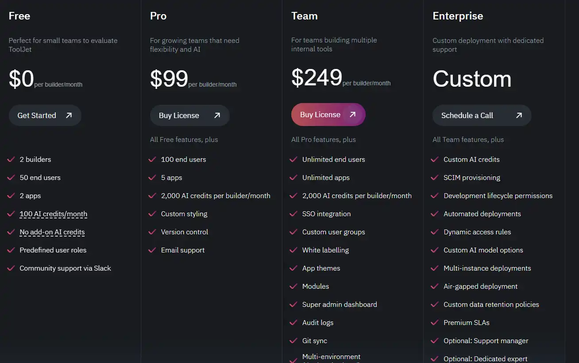579x363 pixels.
Task: Click the checkmark beside SCIM provisioning
Action: pos(434,177)
